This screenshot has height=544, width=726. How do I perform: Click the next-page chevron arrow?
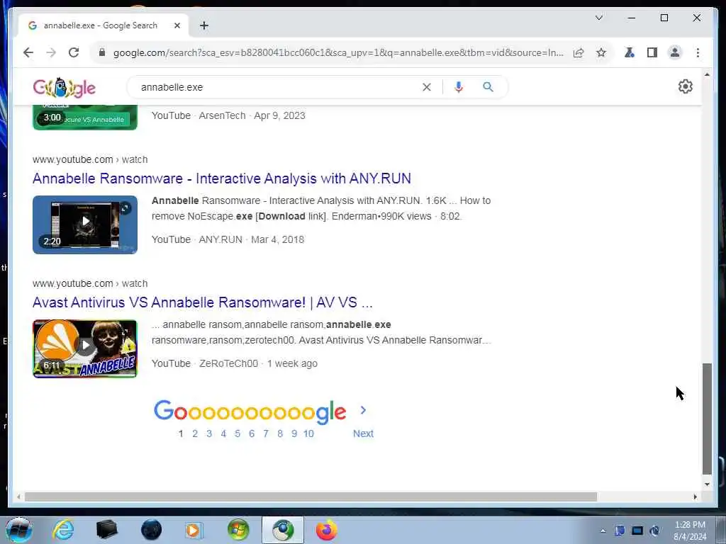(x=363, y=410)
